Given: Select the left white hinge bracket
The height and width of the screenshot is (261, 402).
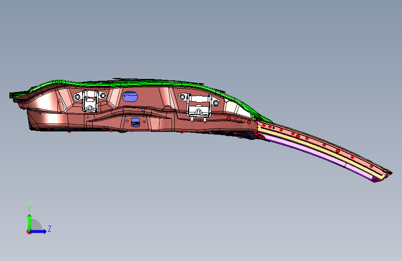Looking at the screenshot, I should tap(90, 101).
